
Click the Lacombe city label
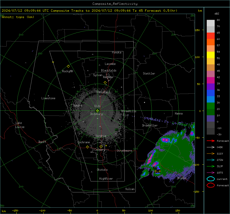(x=110, y=64)
